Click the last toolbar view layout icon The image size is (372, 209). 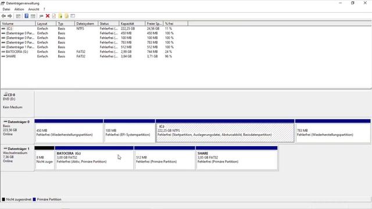[x=73, y=16]
